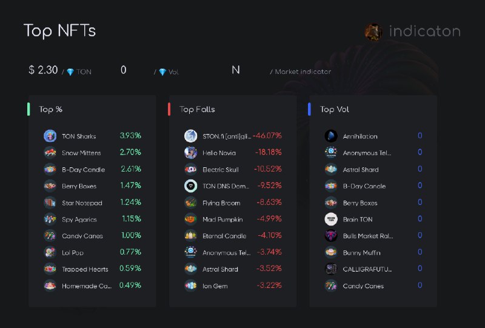This screenshot has width=485, height=328.
Task: Click the 3.93% gain value
Action: (x=130, y=136)
